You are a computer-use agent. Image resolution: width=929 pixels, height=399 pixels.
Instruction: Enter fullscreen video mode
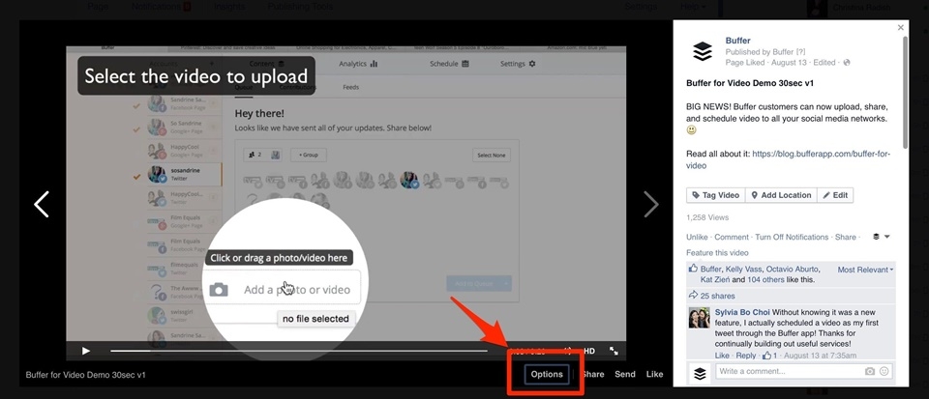[614, 351]
